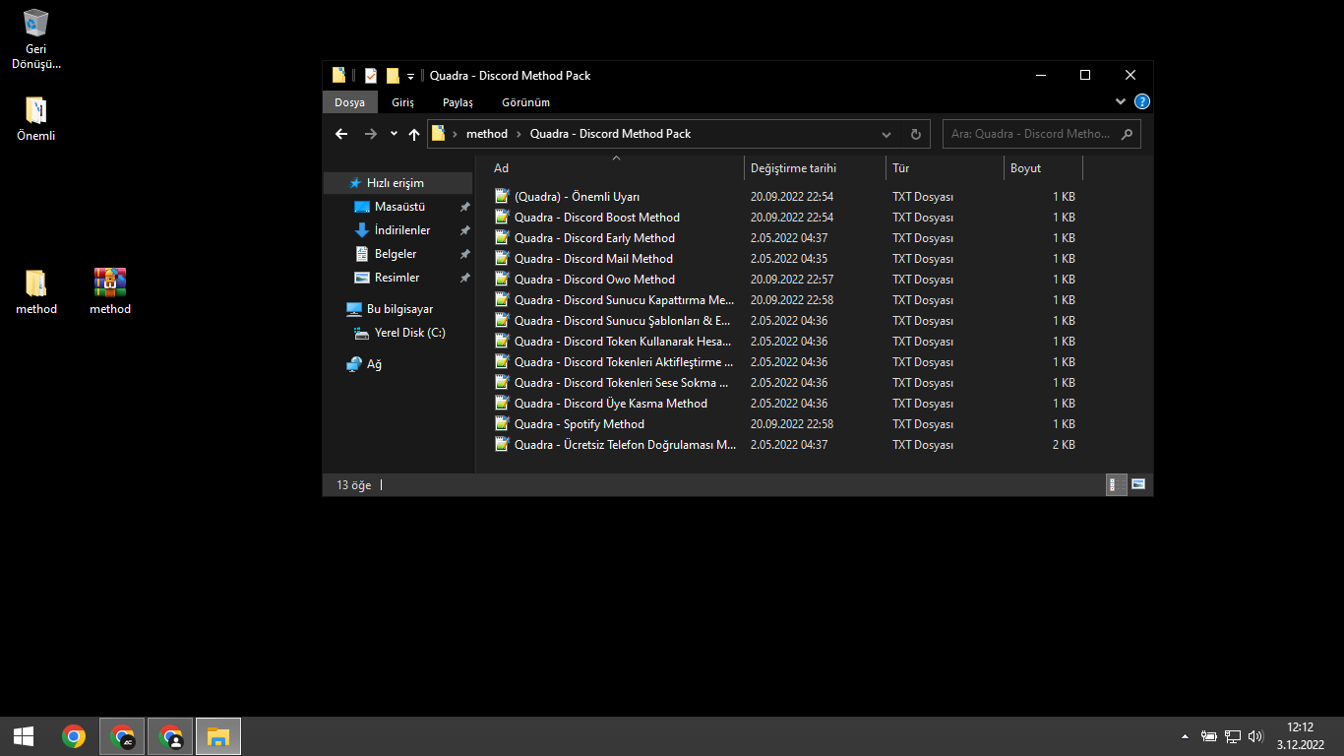1344x756 pixels.
Task: Click the New Folder icon in title bar
Action: [393, 76]
